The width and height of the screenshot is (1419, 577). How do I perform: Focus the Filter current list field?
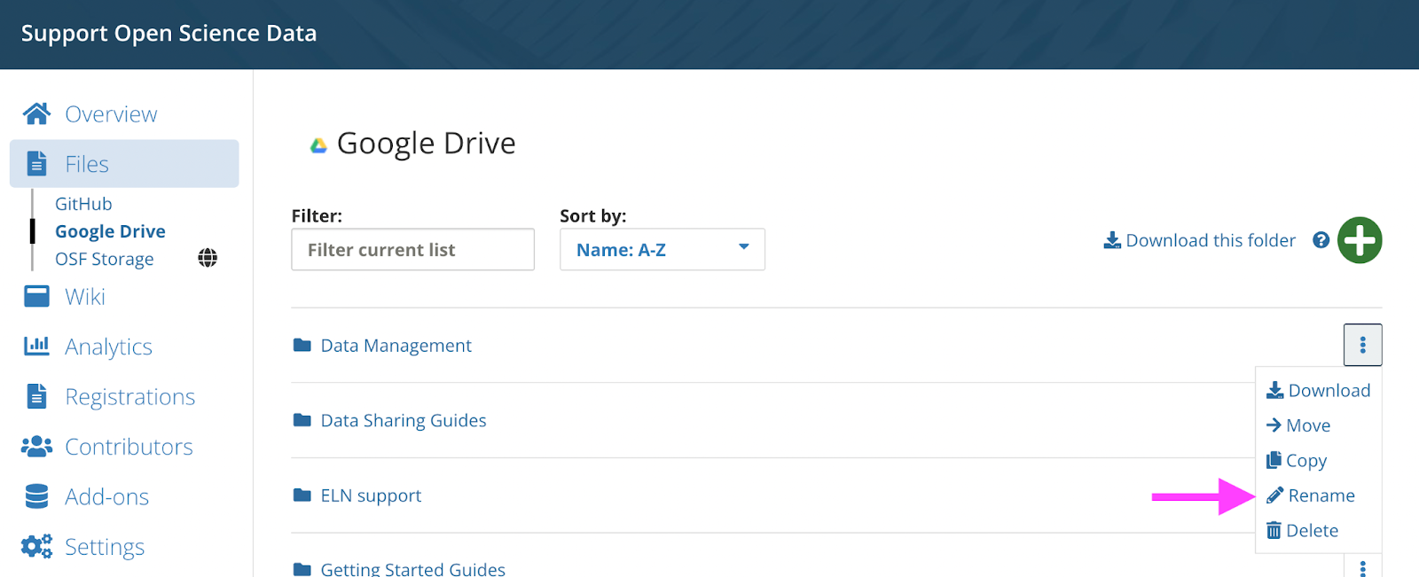412,250
